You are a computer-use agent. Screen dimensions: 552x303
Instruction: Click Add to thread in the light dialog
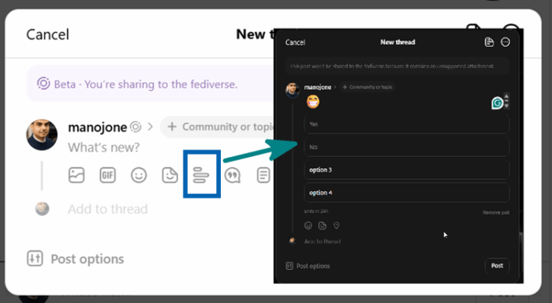pos(108,209)
